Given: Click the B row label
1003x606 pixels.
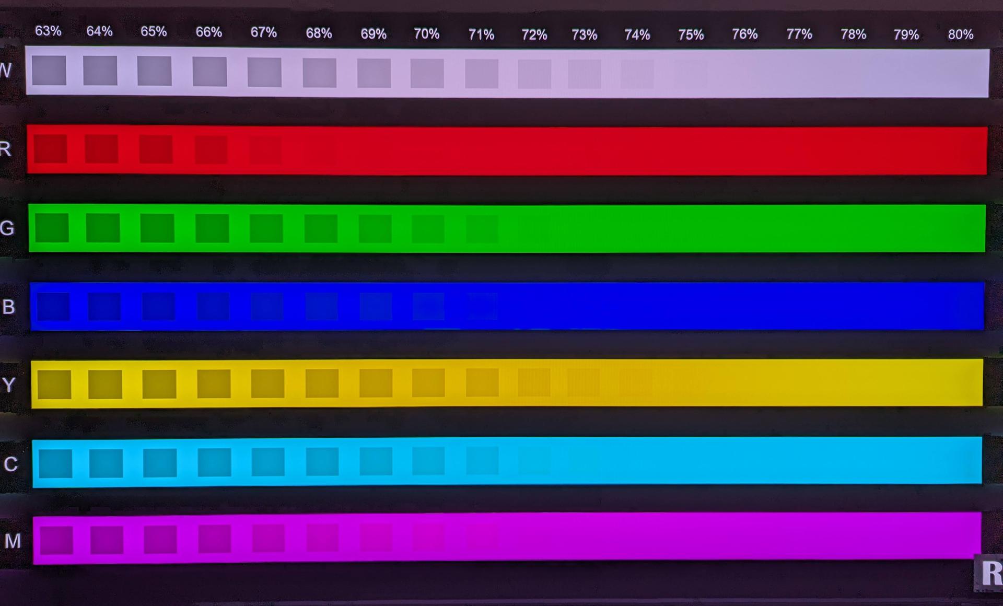Looking at the screenshot, I should click(8, 307).
